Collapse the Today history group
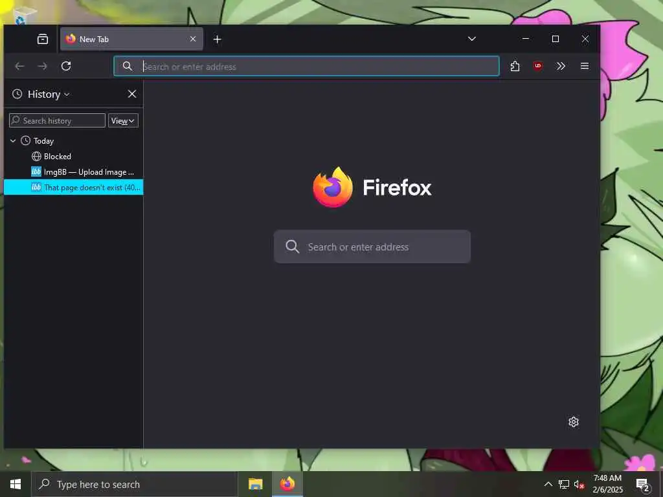 tap(13, 140)
